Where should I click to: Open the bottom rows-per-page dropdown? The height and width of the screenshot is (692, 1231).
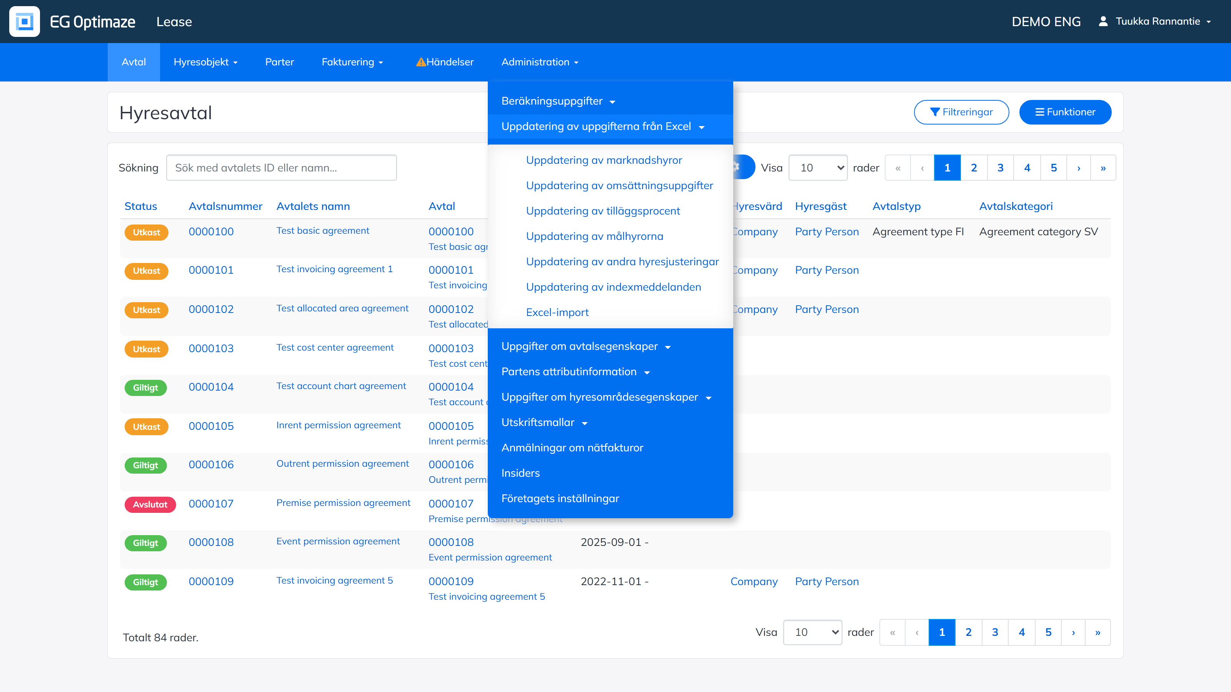[812, 632]
